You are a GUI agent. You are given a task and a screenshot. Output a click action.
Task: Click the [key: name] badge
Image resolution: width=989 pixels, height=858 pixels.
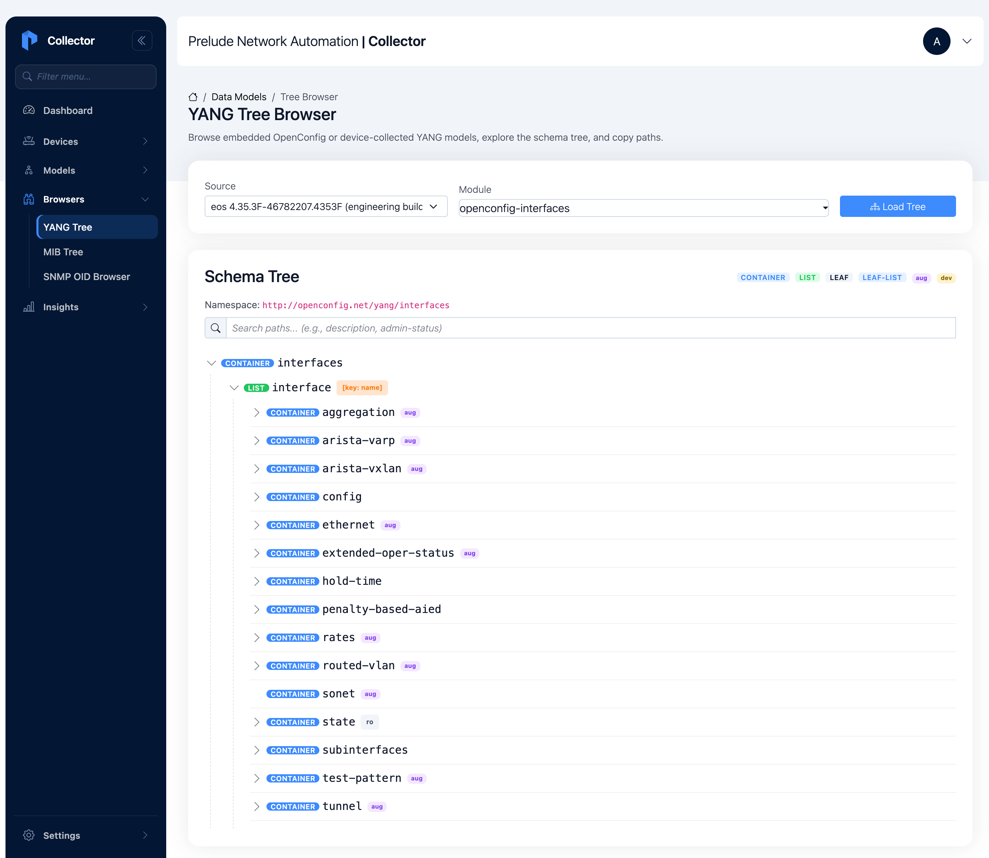click(x=362, y=388)
